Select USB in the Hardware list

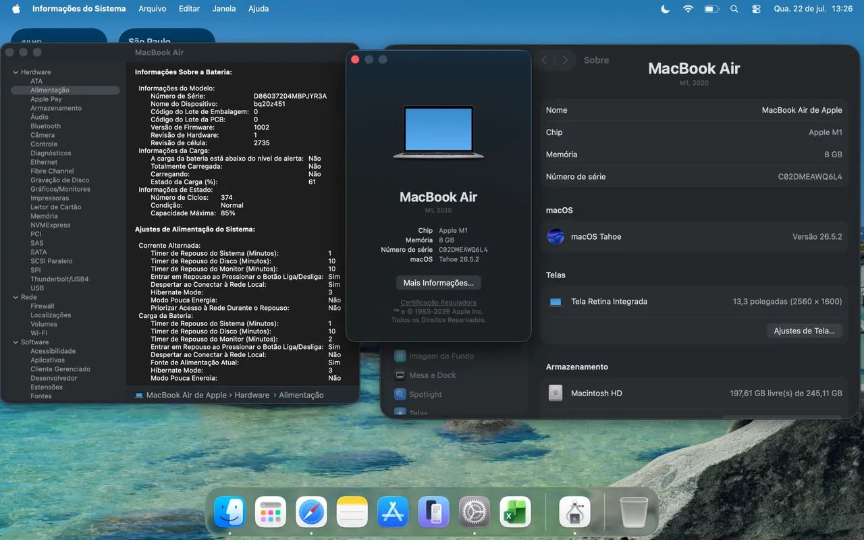click(x=37, y=288)
